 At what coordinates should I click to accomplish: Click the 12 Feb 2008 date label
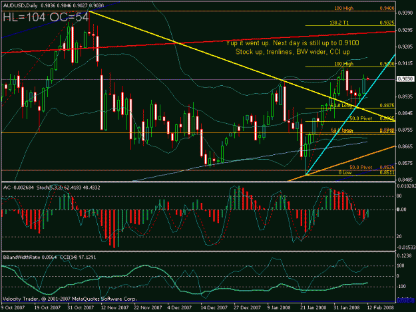pyautogui.click(x=380, y=307)
